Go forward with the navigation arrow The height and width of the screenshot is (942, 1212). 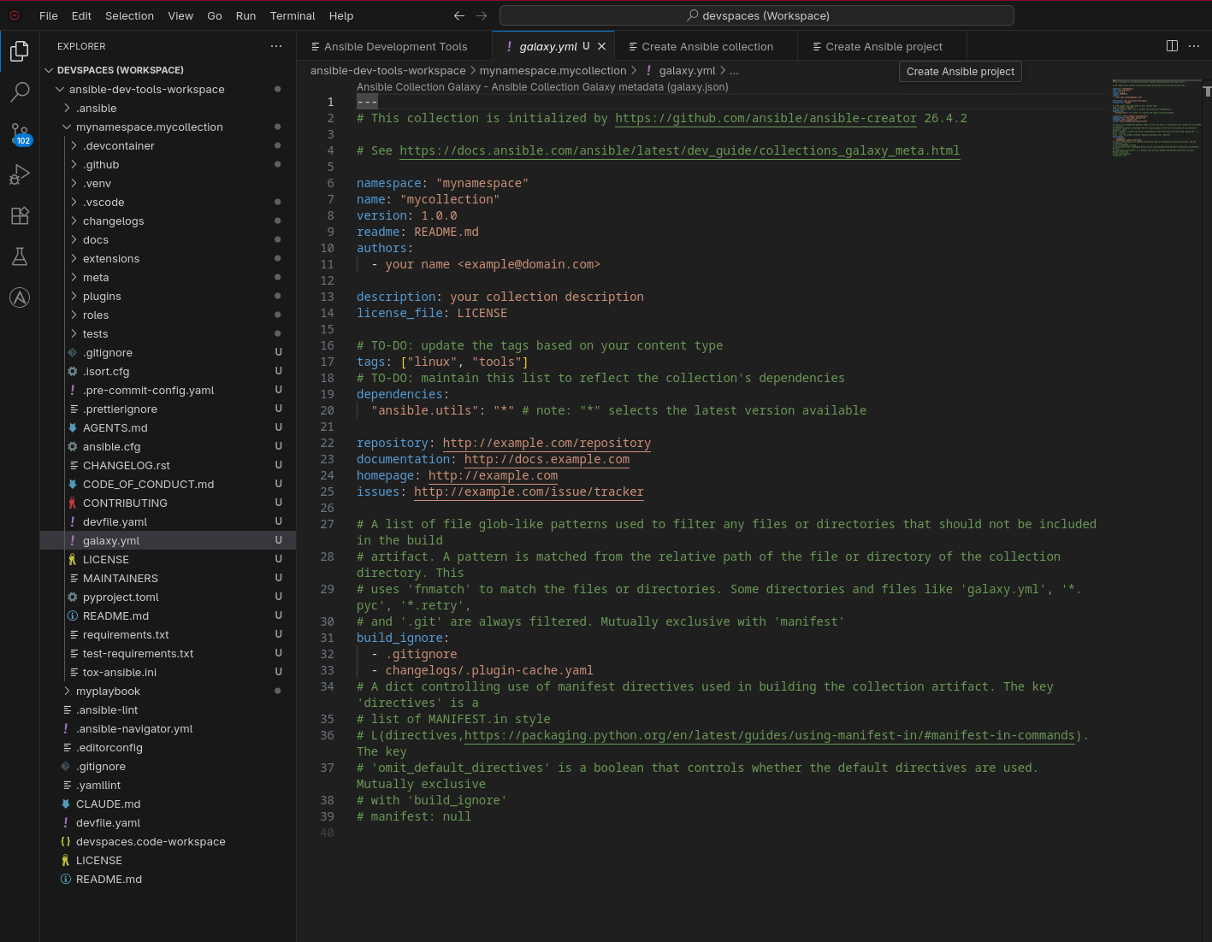[482, 15]
